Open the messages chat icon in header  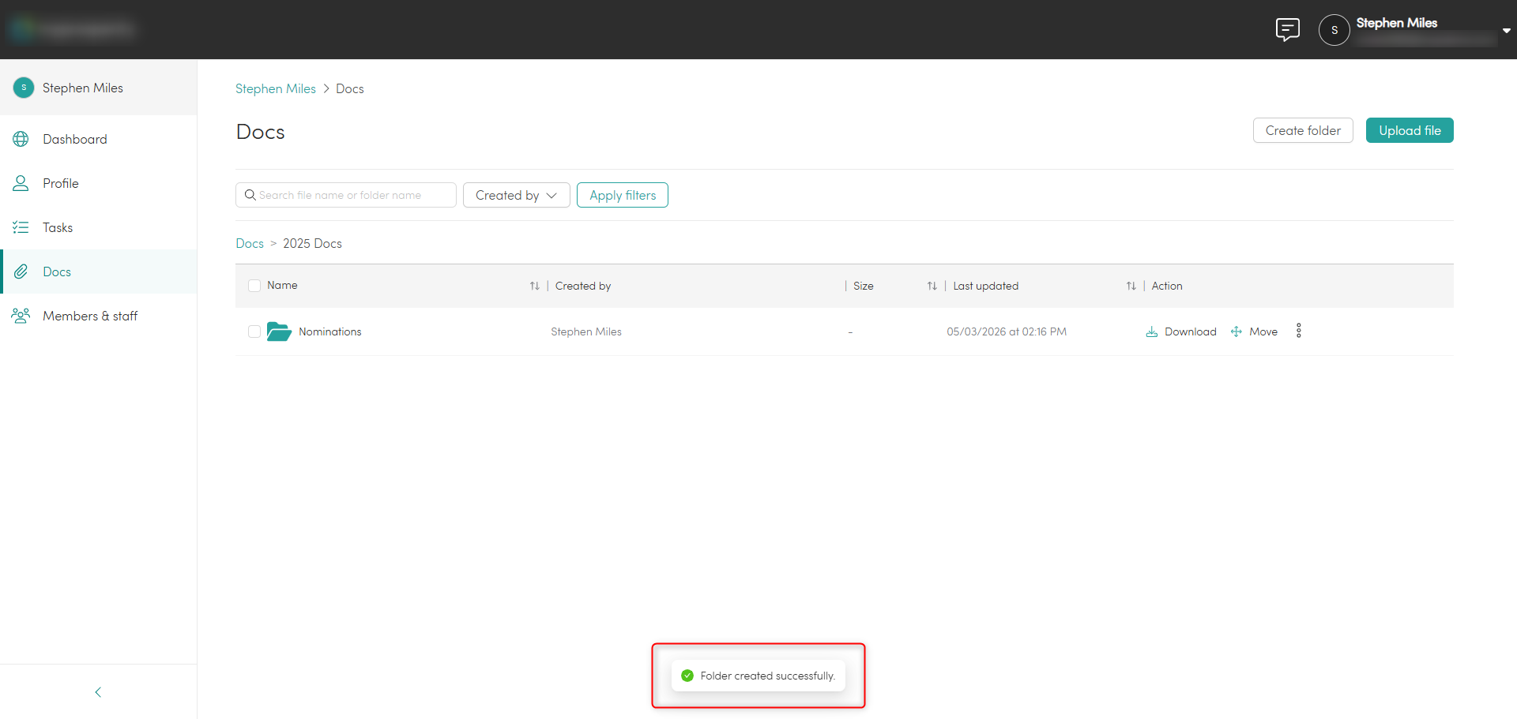[1287, 30]
